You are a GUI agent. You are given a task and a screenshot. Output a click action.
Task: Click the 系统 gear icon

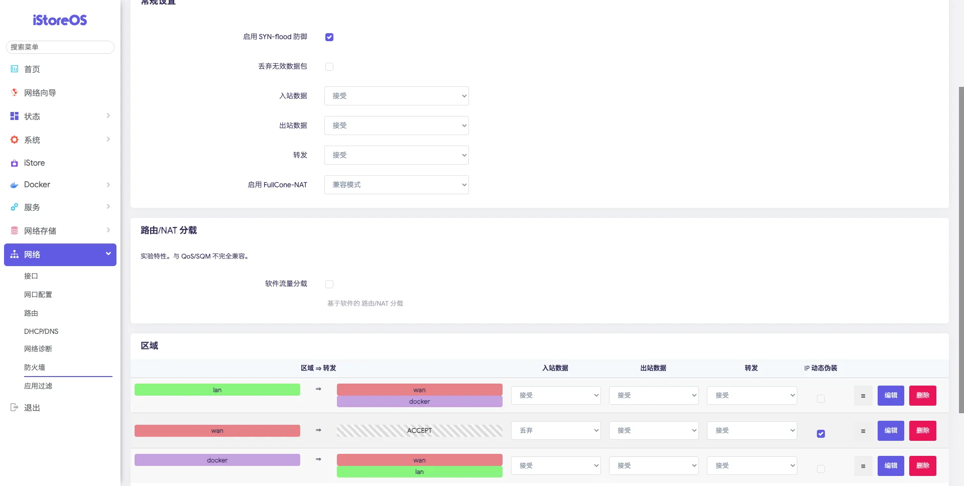click(15, 140)
